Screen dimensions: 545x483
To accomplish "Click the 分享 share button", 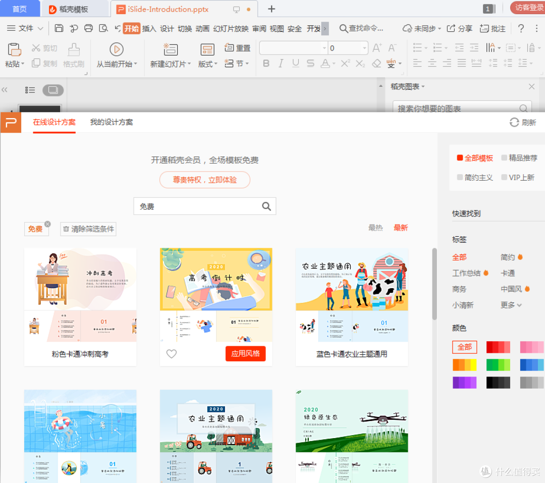I will click(459, 28).
